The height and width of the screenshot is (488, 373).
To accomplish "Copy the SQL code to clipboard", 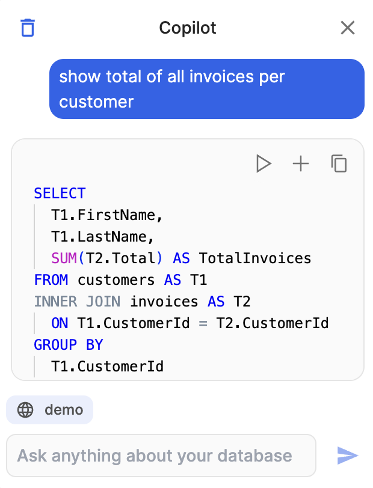I will pos(339,163).
